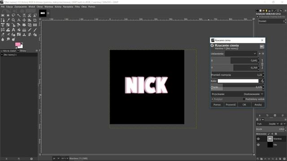
Task: Switch to the Historia działań tab
Action: tap(8, 51)
